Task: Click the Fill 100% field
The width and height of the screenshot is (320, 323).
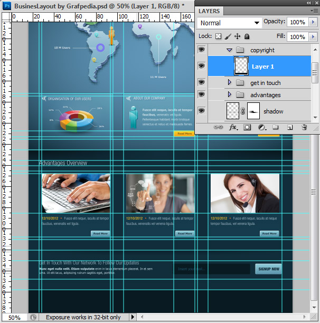Action: [298, 37]
